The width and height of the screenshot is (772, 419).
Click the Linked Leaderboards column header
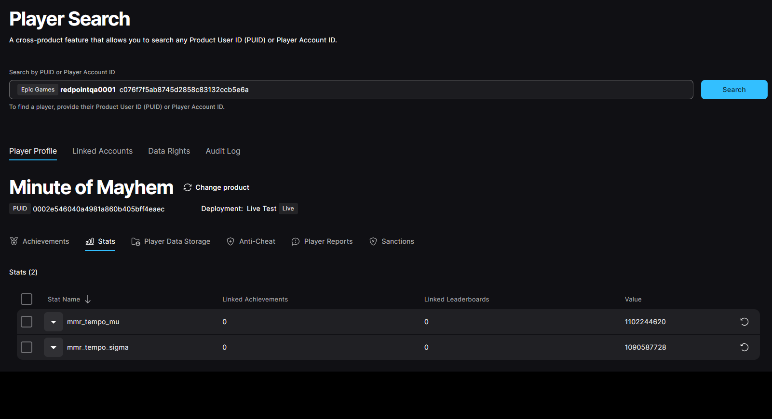pyautogui.click(x=457, y=299)
